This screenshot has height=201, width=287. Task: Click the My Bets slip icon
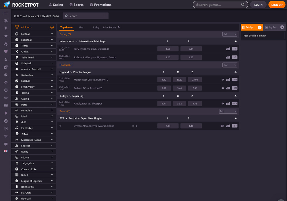[x=266, y=28]
